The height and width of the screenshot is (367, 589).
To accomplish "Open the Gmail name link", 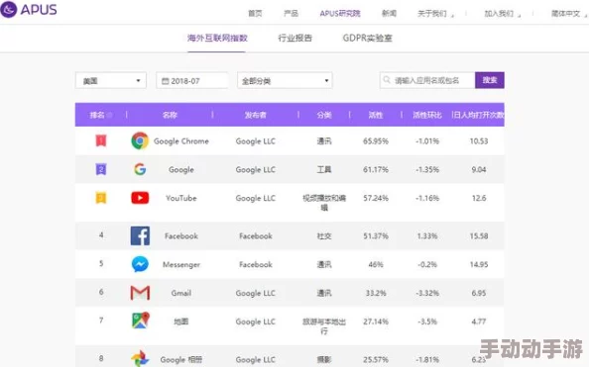I will point(181,293).
